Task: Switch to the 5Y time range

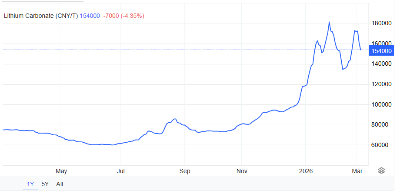Action: tap(45, 184)
